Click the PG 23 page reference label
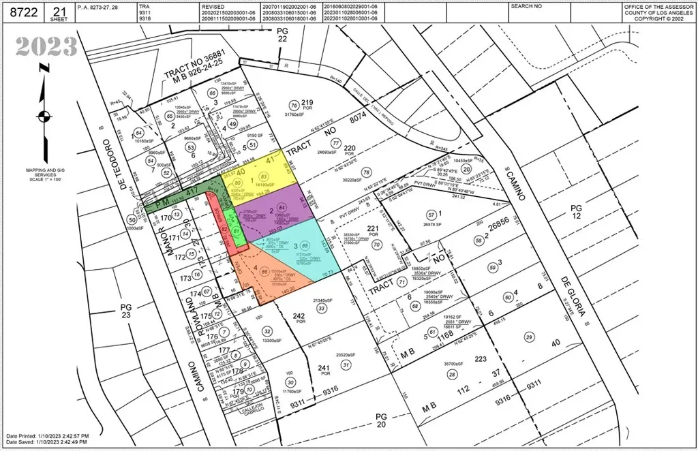 126,311
